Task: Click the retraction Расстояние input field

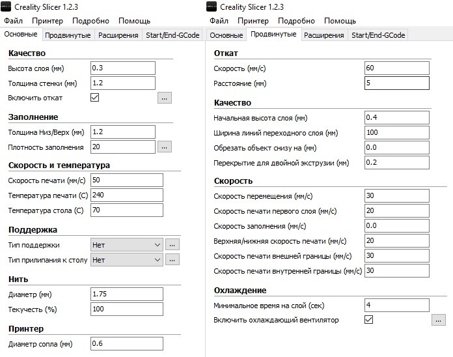Action: (x=396, y=83)
